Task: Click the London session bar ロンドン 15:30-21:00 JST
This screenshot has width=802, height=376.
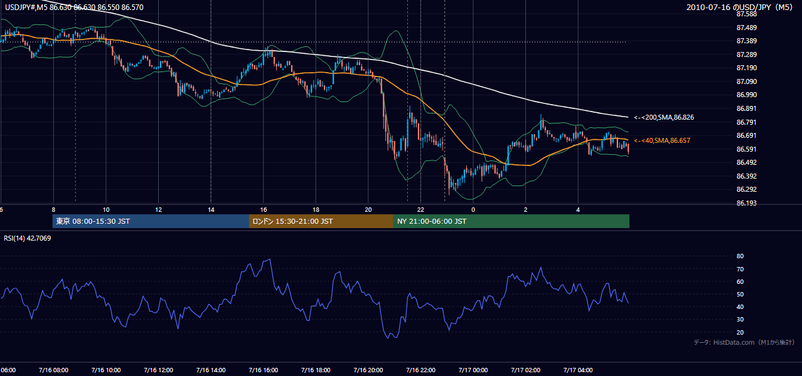Action: pos(321,221)
